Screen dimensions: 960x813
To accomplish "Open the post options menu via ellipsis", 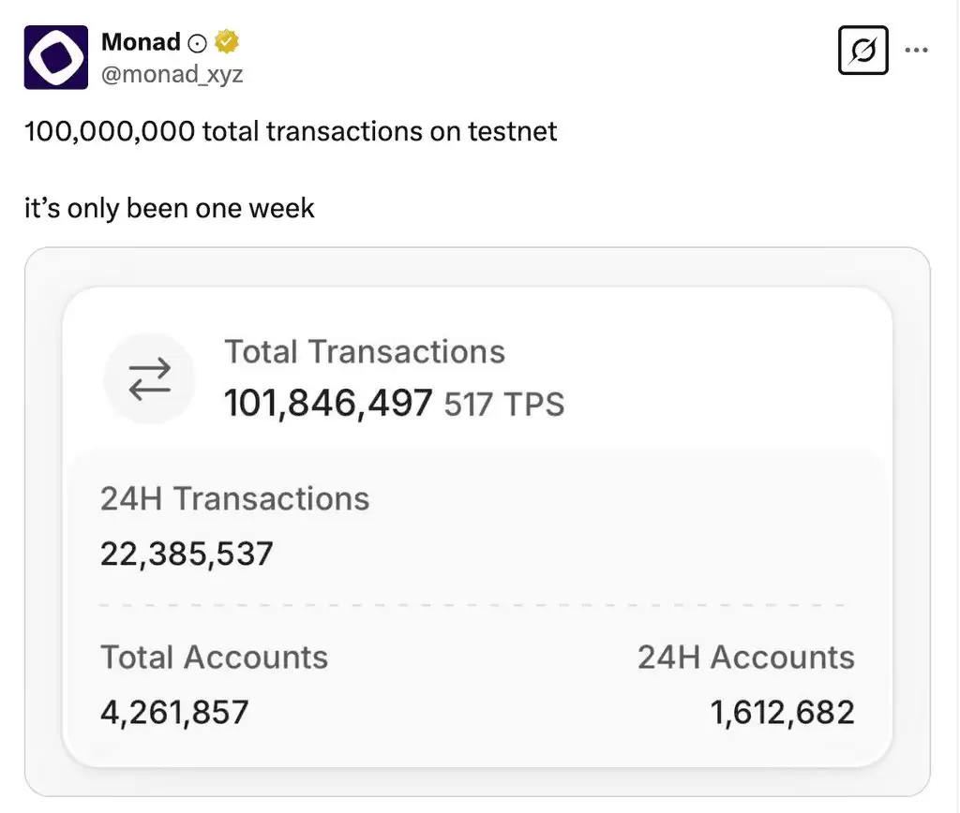I will pos(916,49).
